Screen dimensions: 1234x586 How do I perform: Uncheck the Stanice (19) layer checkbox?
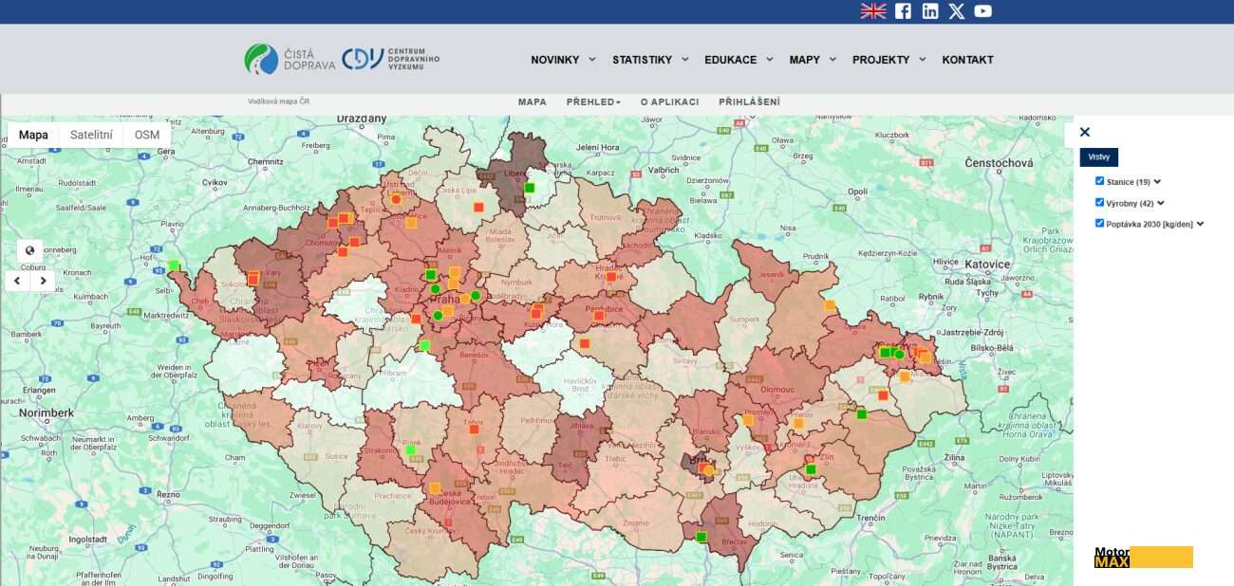click(x=1100, y=181)
